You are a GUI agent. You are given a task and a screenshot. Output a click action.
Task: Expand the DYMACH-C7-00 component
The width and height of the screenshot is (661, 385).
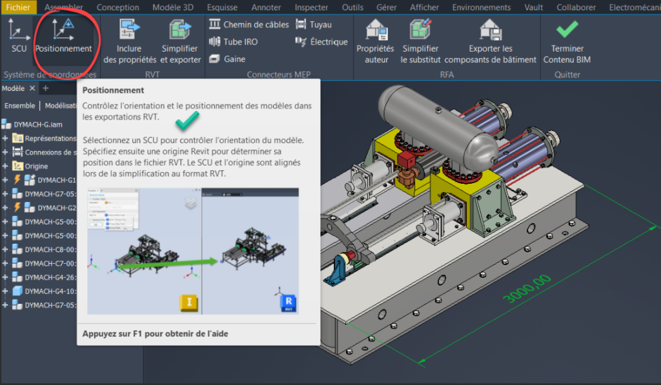coord(5,263)
